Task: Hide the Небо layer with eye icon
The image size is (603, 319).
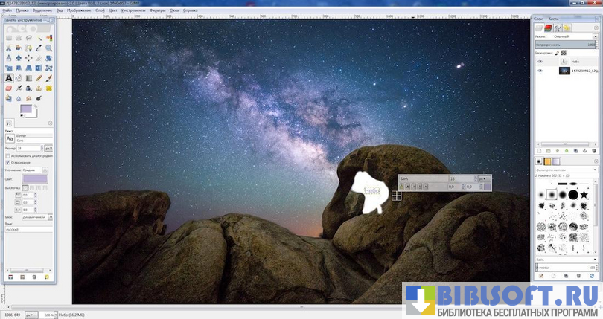Action: click(x=540, y=62)
